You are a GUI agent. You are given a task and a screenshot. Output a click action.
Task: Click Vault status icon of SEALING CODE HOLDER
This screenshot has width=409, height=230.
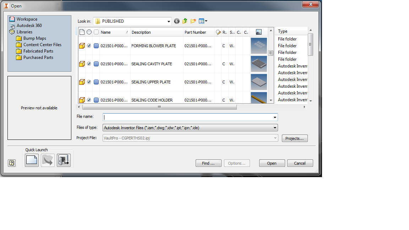(x=89, y=100)
